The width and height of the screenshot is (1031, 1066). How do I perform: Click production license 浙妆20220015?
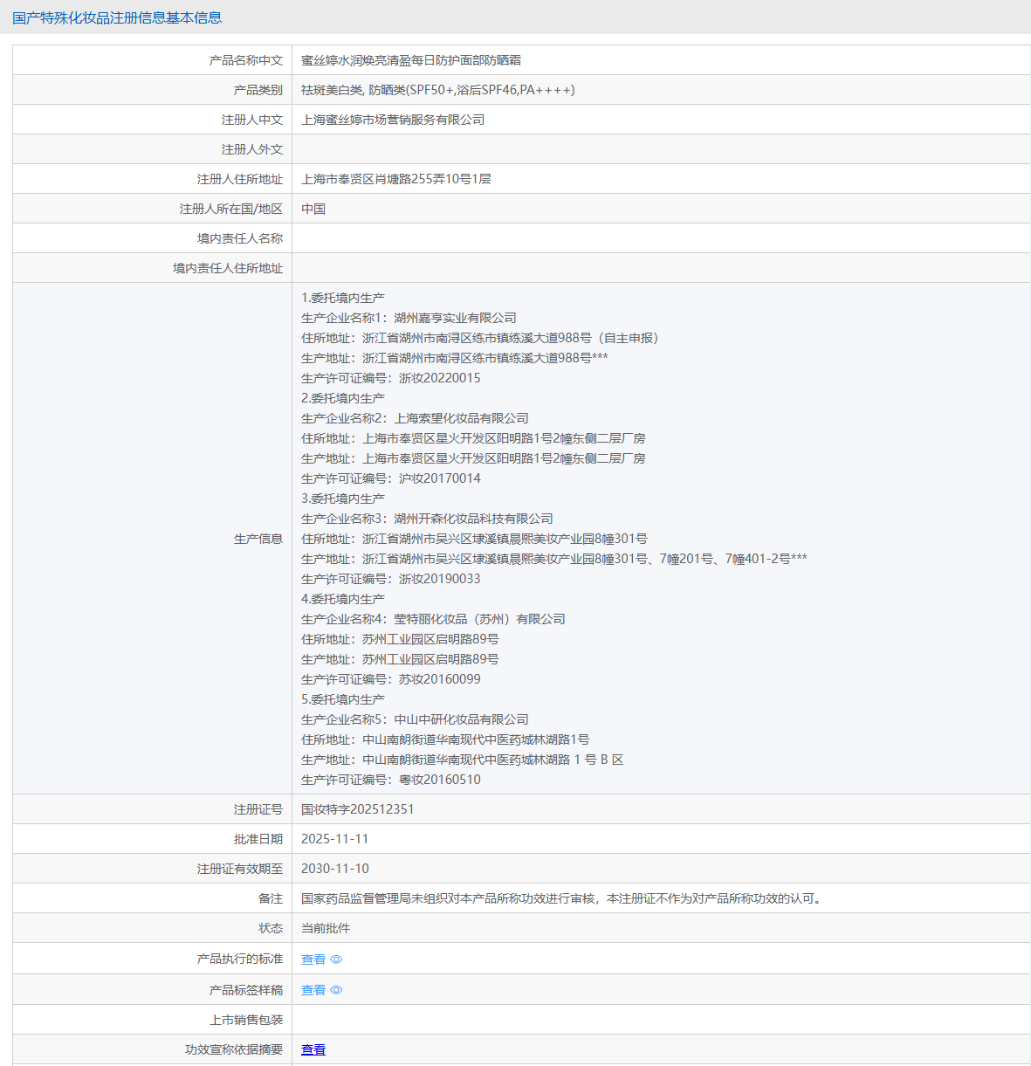click(440, 378)
